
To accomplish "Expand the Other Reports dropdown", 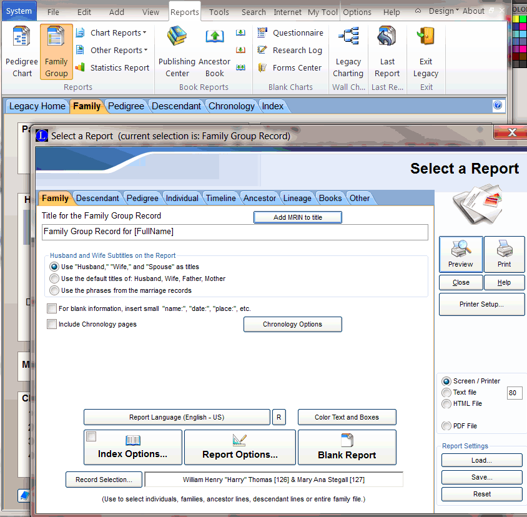I will (x=120, y=50).
